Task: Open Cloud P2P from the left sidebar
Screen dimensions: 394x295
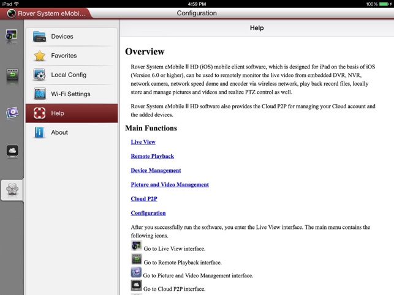Action: tap(12, 151)
